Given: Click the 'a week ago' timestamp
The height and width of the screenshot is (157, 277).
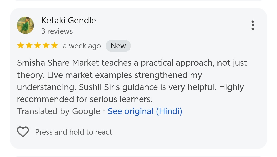Looking at the screenshot, I should pyautogui.click(x=82, y=46).
